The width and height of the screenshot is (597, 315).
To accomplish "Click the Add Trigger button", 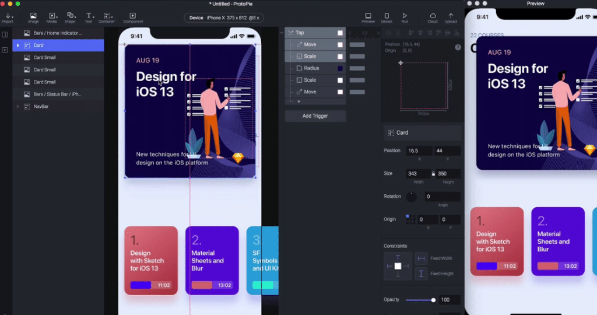I will point(315,116).
